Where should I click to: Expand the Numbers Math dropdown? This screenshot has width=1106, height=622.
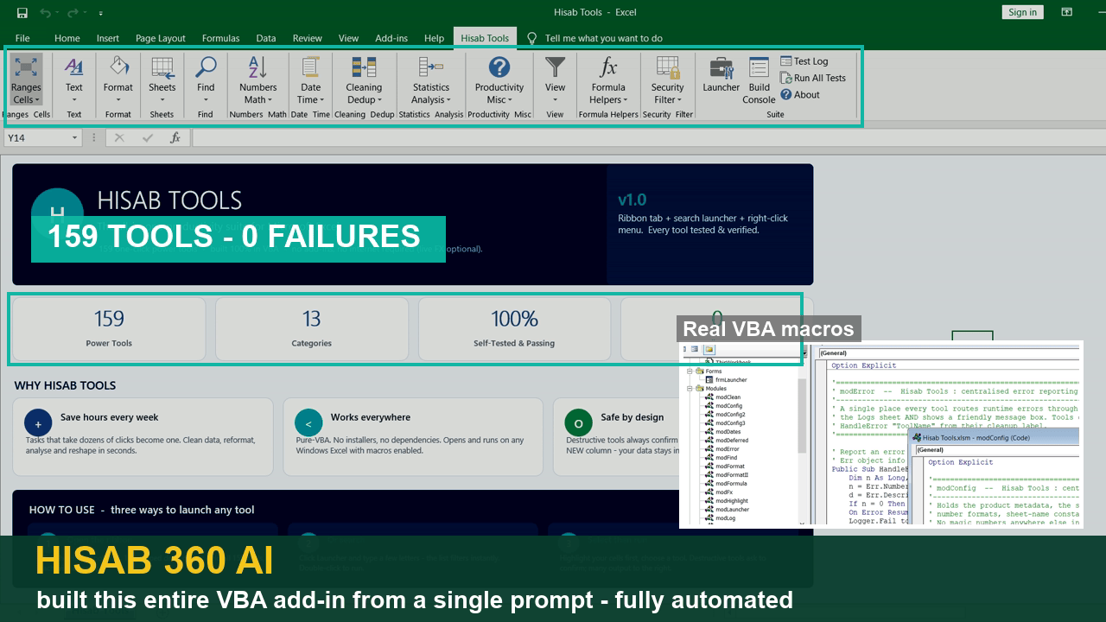coord(257,80)
